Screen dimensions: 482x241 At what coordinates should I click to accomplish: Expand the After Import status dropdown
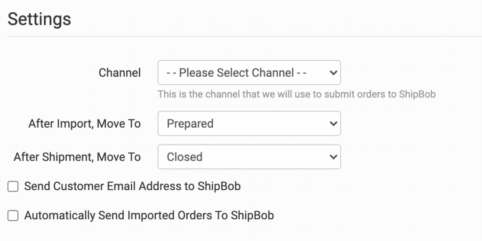pyautogui.click(x=249, y=124)
